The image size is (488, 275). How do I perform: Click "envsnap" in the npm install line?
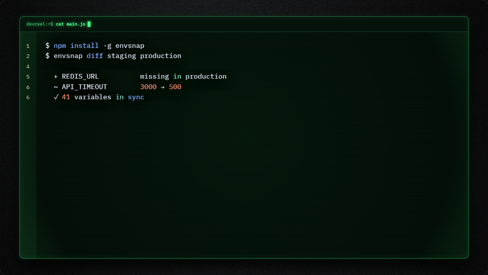(130, 46)
